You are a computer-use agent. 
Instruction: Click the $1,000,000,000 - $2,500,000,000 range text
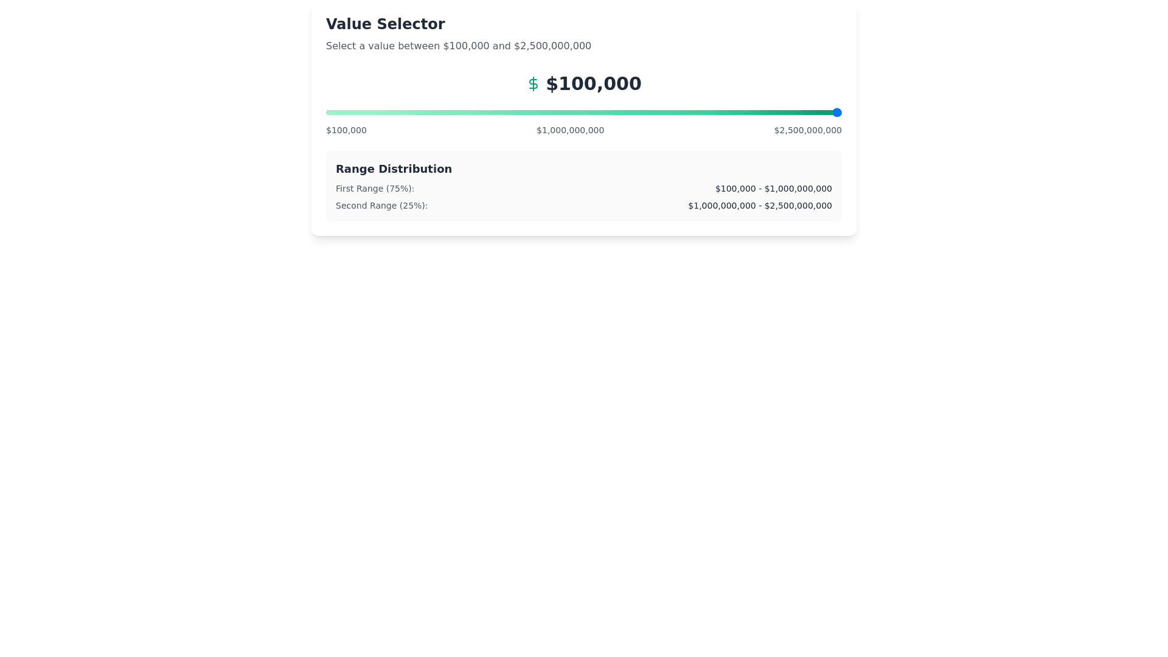coord(760,206)
